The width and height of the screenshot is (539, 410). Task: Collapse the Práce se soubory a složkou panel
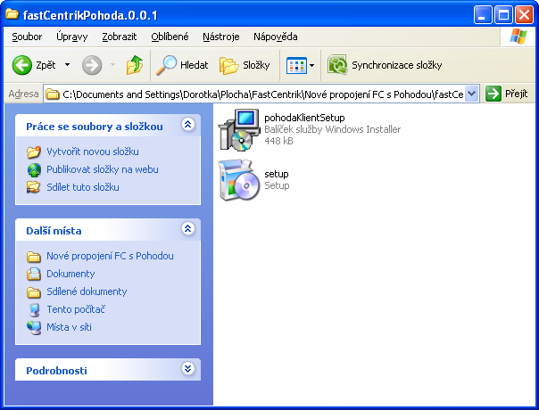click(x=187, y=125)
